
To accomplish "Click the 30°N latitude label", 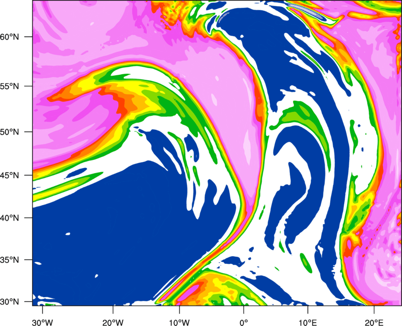I will [10, 302].
